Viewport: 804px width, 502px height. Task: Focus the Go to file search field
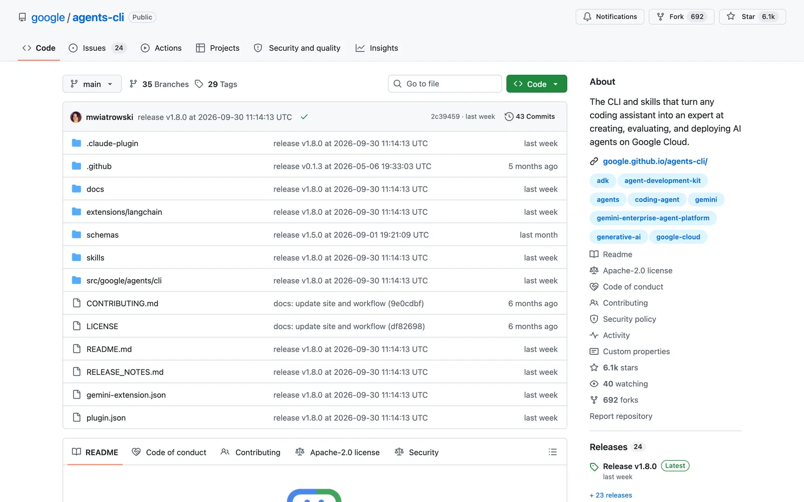[445, 84]
